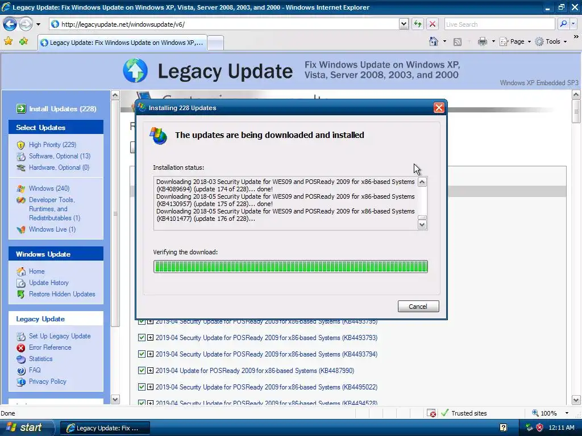Expand details for the KB4493793 update

coord(150,338)
